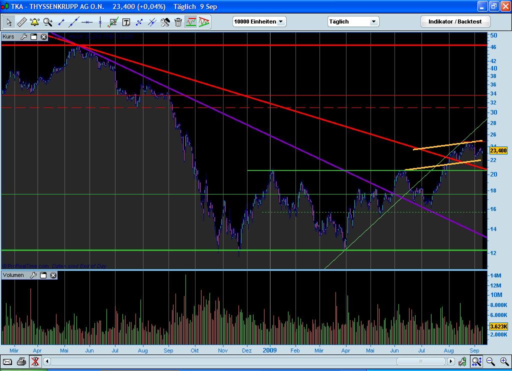Click the Kurs panel label
This screenshot has height=371, width=512.
click(8, 36)
